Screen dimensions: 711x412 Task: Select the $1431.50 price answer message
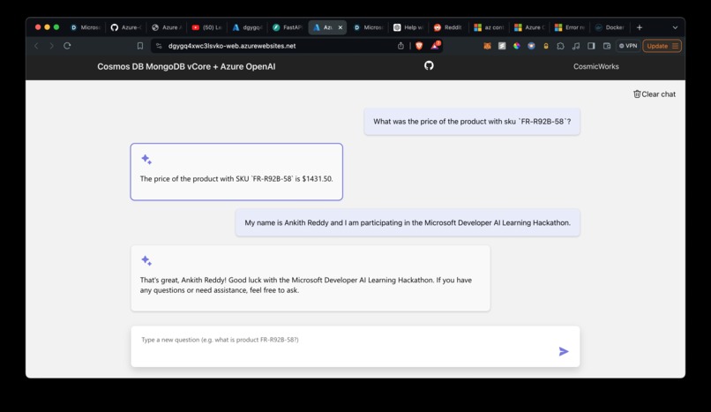point(236,172)
